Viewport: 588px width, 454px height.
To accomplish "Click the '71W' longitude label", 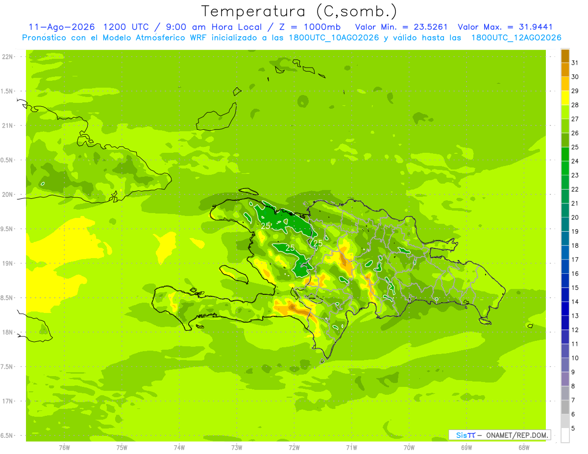I will point(351,448).
